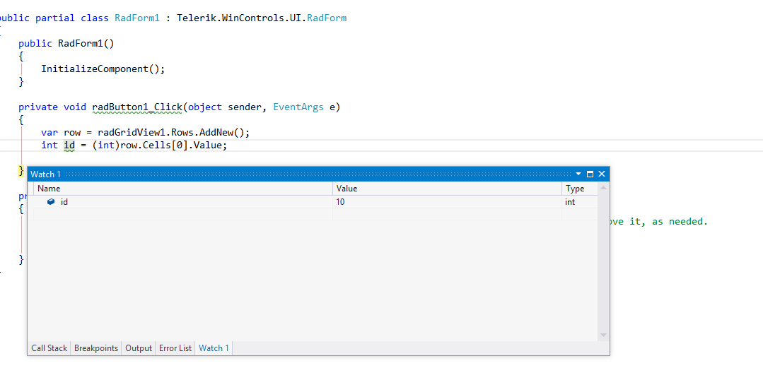Close the Watch 1 window
The height and width of the screenshot is (392, 763).
point(602,174)
